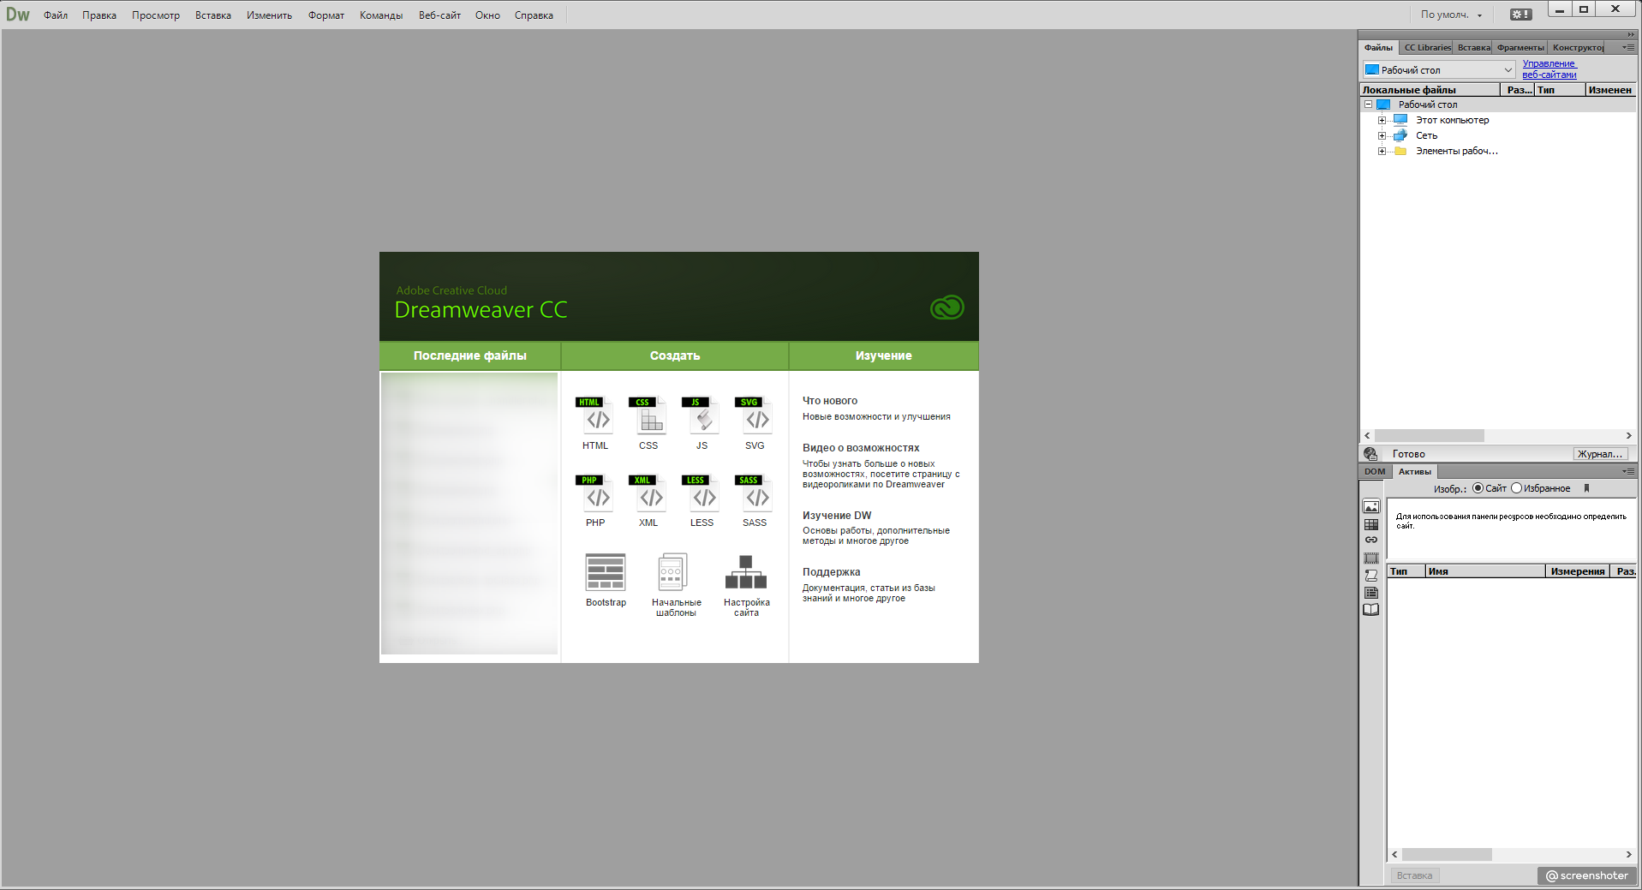Image resolution: width=1642 pixels, height=890 pixels.
Task: Collapse the Рабочий стол tree node
Action: [x=1368, y=105]
